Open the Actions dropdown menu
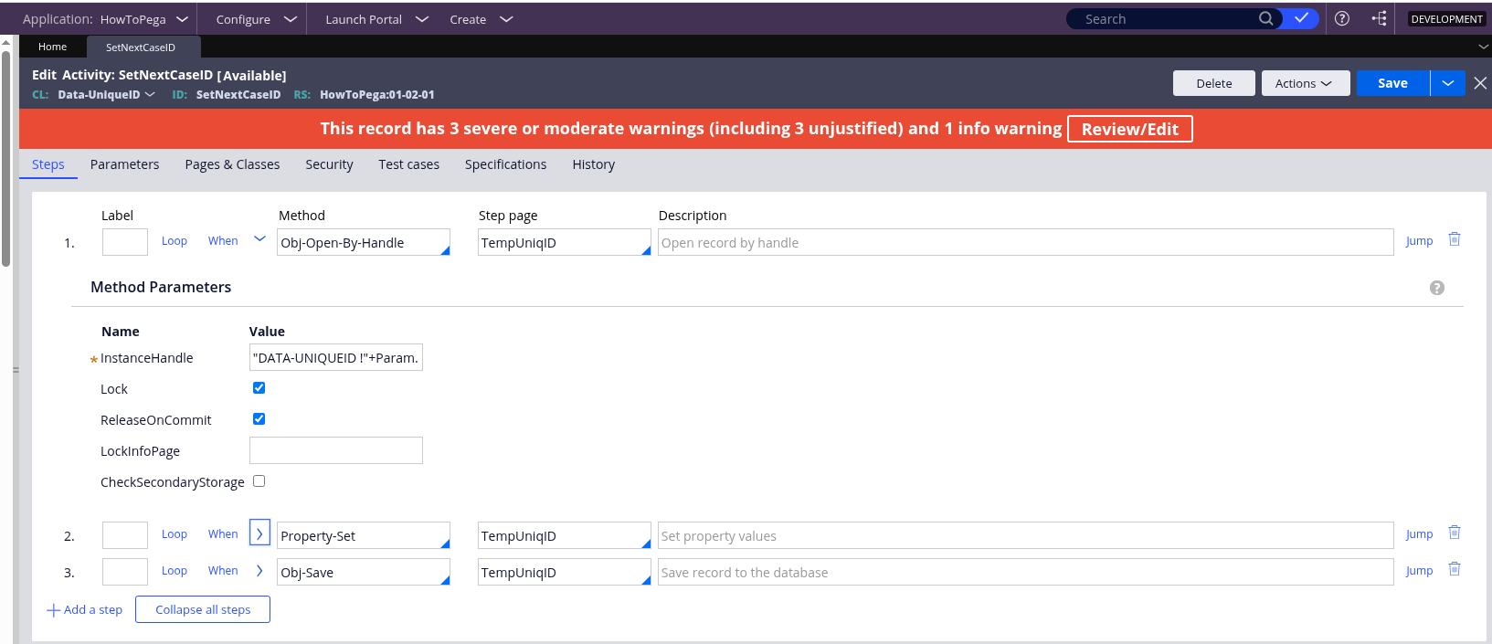 tap(1303, 83)
